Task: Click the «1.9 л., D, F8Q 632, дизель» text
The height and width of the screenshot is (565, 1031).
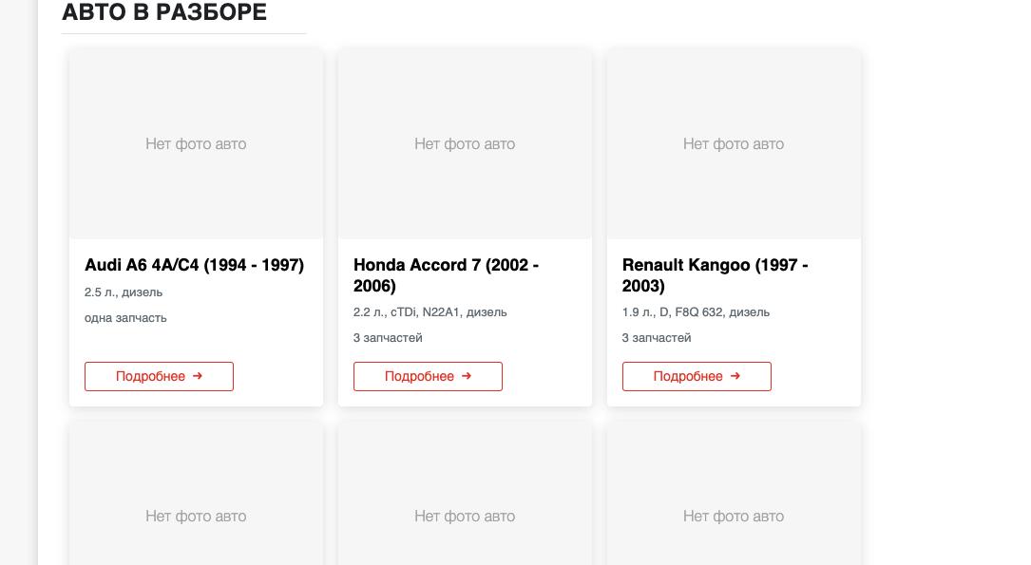Action: tap(696, 312)
